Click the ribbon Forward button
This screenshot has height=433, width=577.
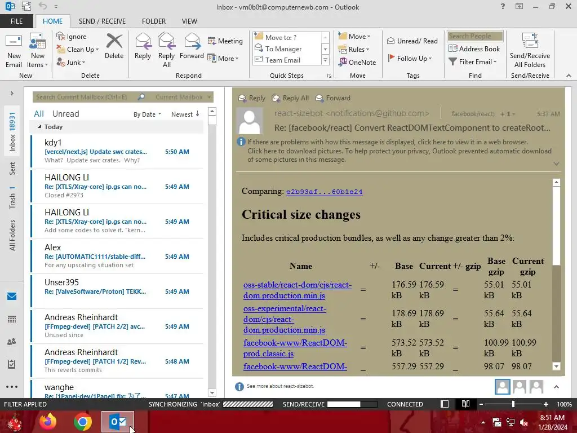[x=192, y=46]
